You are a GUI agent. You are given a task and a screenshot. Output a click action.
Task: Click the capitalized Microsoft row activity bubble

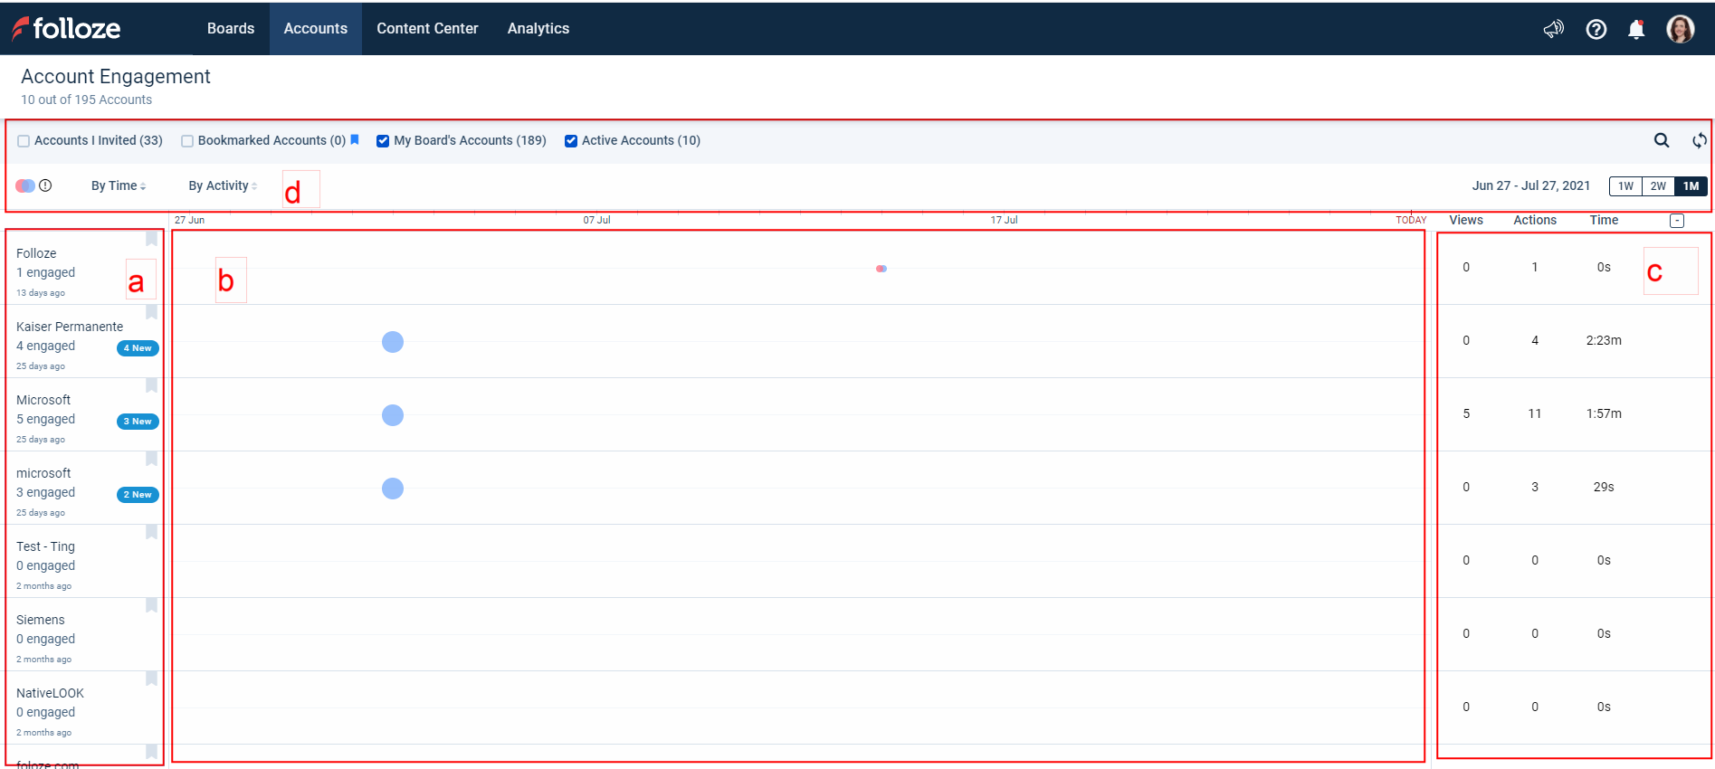pos(393,415)
